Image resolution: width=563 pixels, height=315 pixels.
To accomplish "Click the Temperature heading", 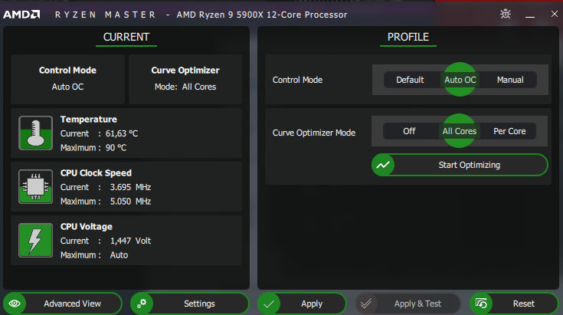I will (89, 120).
